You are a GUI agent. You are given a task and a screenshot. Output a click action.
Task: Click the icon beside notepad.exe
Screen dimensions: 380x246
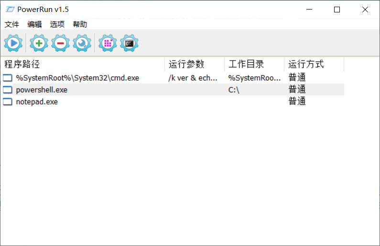pos(8,102)
